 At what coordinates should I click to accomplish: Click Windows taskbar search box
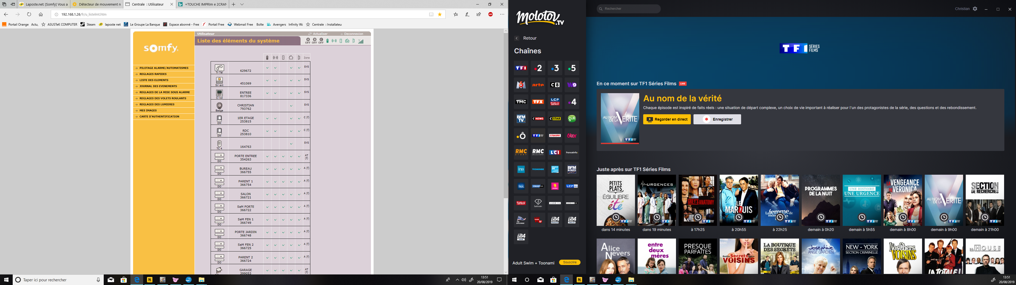click(x=58, y=280)
